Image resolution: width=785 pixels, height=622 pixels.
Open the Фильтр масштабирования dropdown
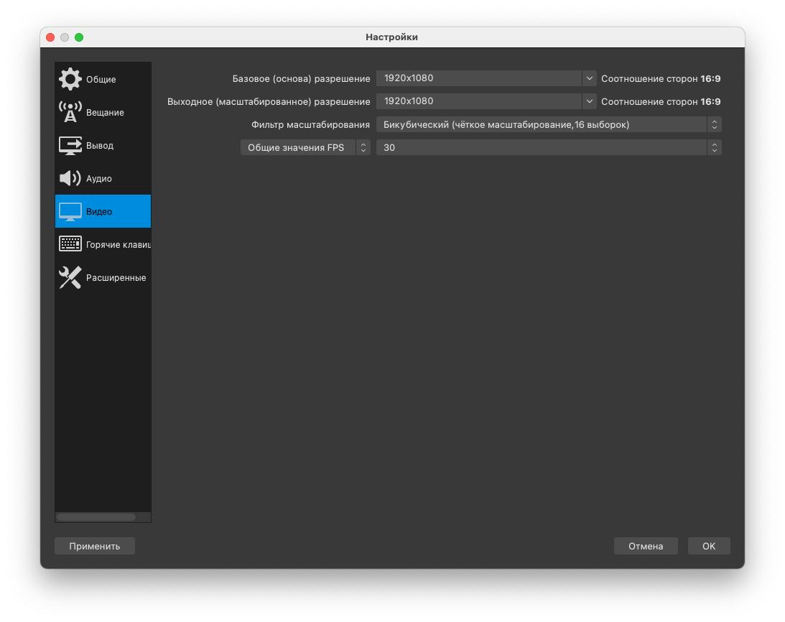click(x=549, y=124)
